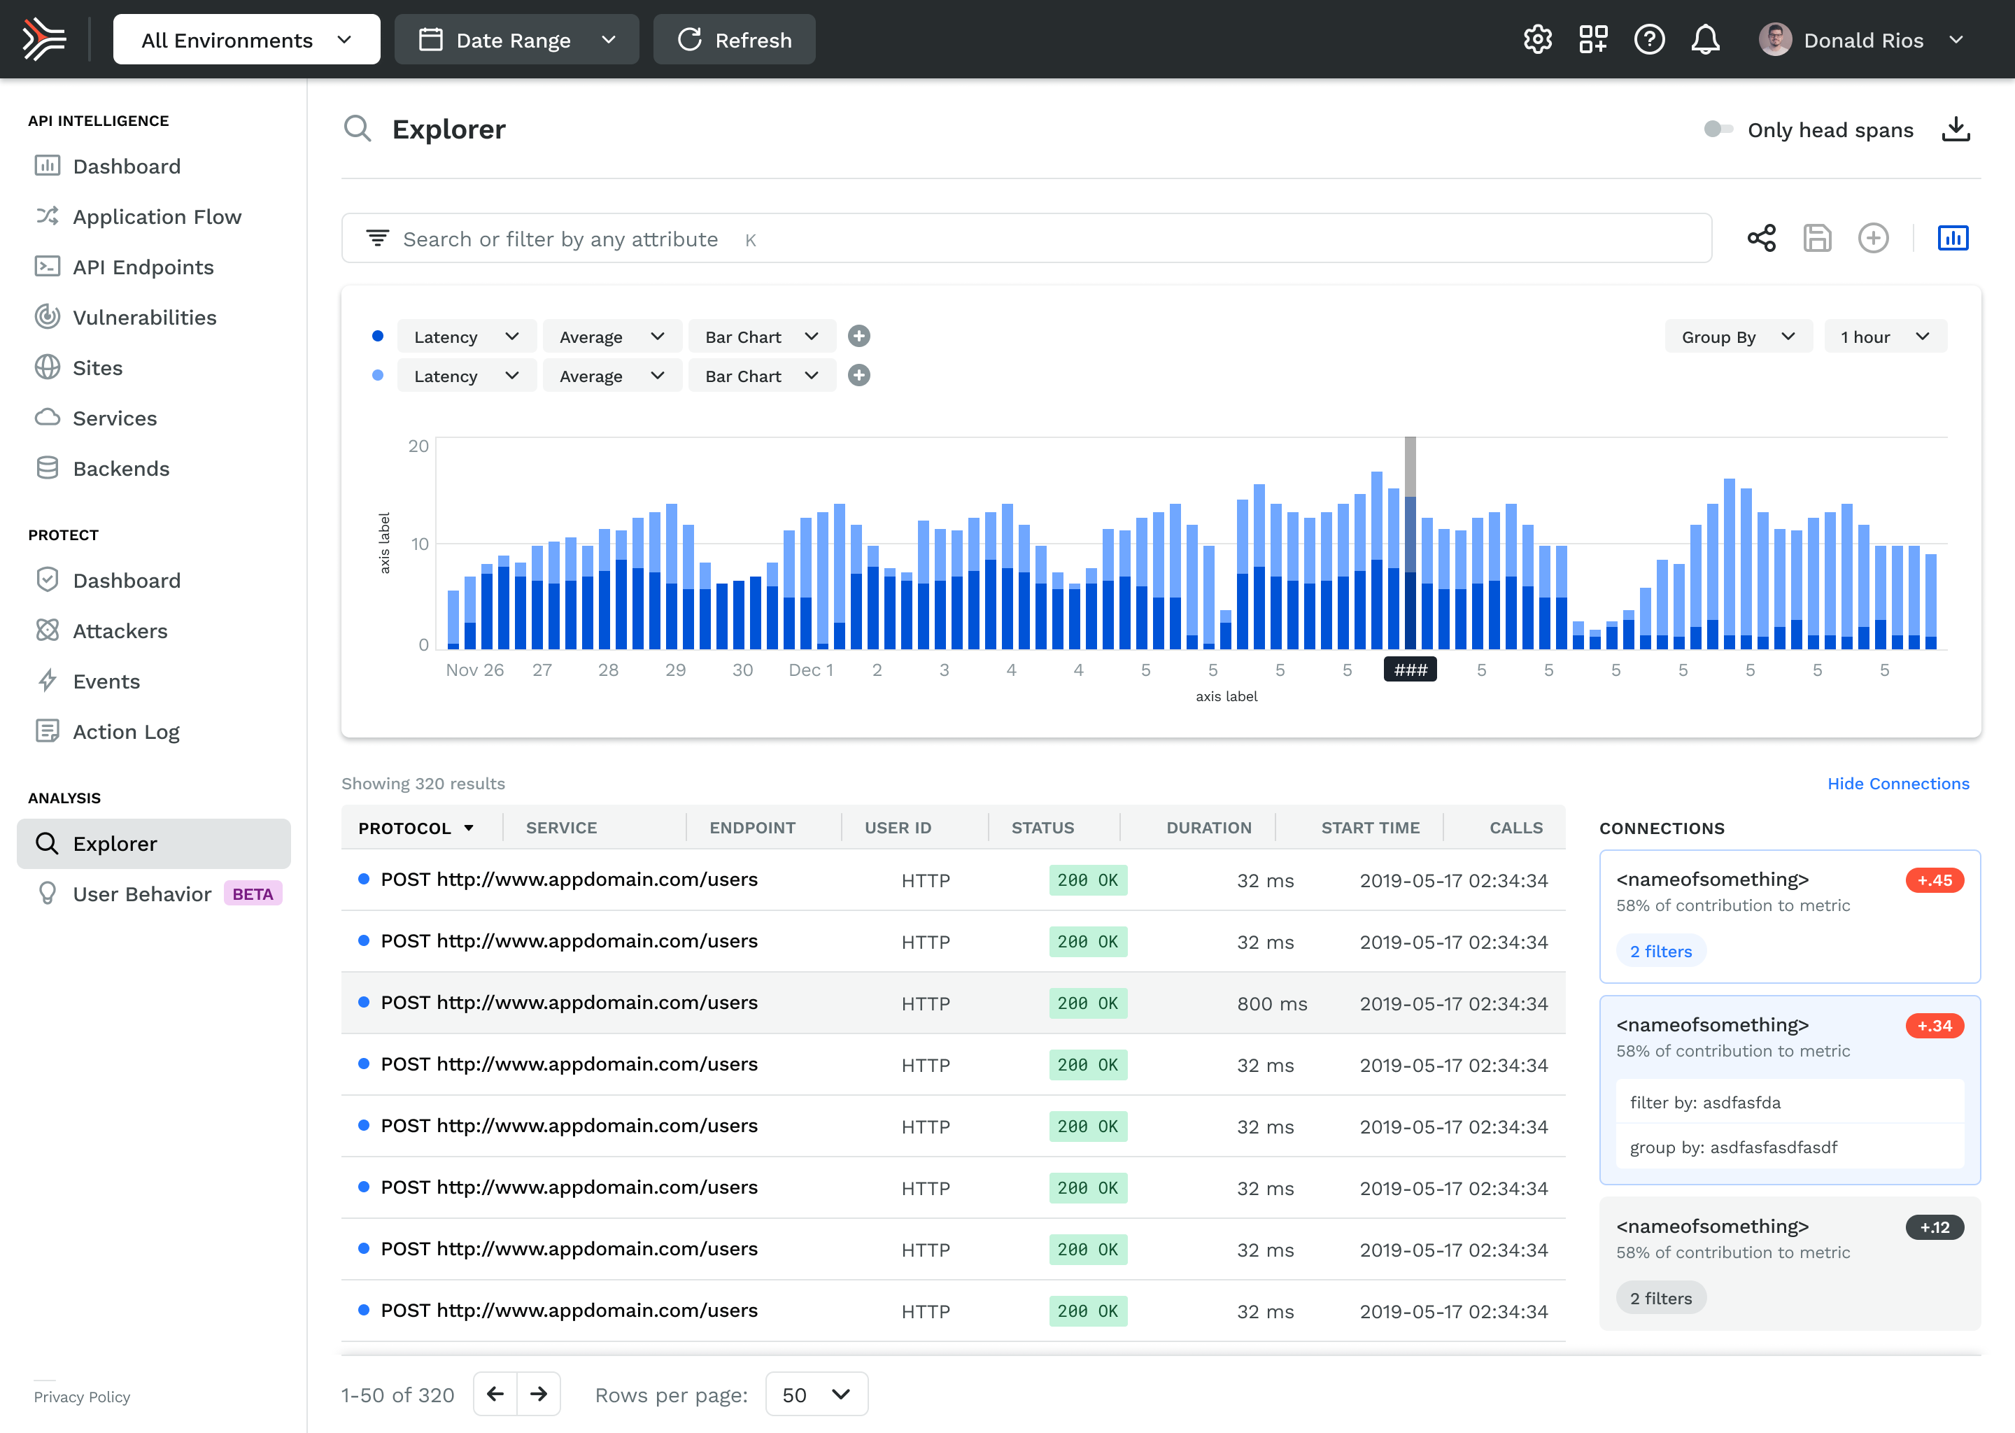Image resolution: width=2015 pixels, height=1433 pixels.
Task: Click the share icon beside search bar
Action: pos(1761,238)
